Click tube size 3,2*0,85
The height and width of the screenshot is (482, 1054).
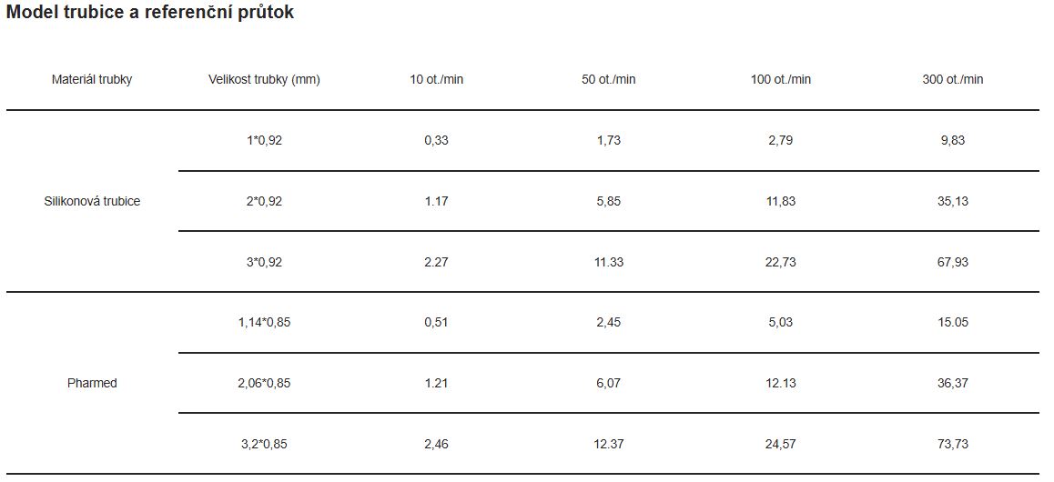[264, 444]
